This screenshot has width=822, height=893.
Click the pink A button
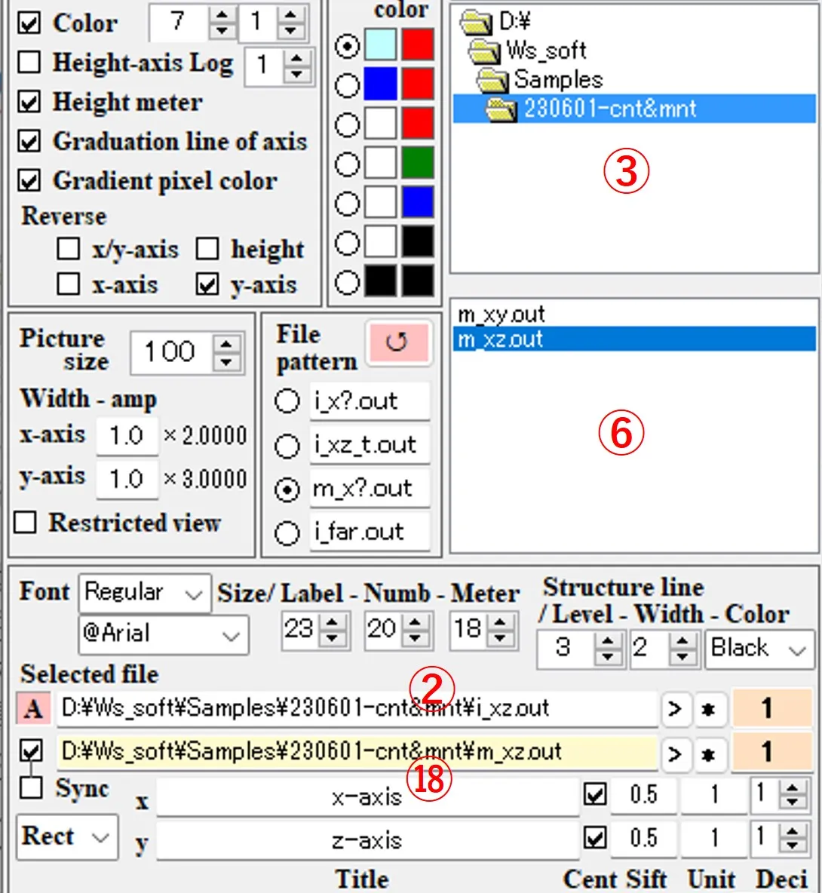click(x=34, y=709)
